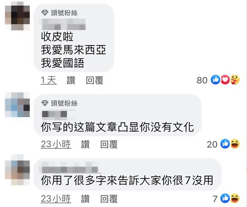Click the care hug reaction emoji
The height and width of the screenshot is (207, 247).
235,80
